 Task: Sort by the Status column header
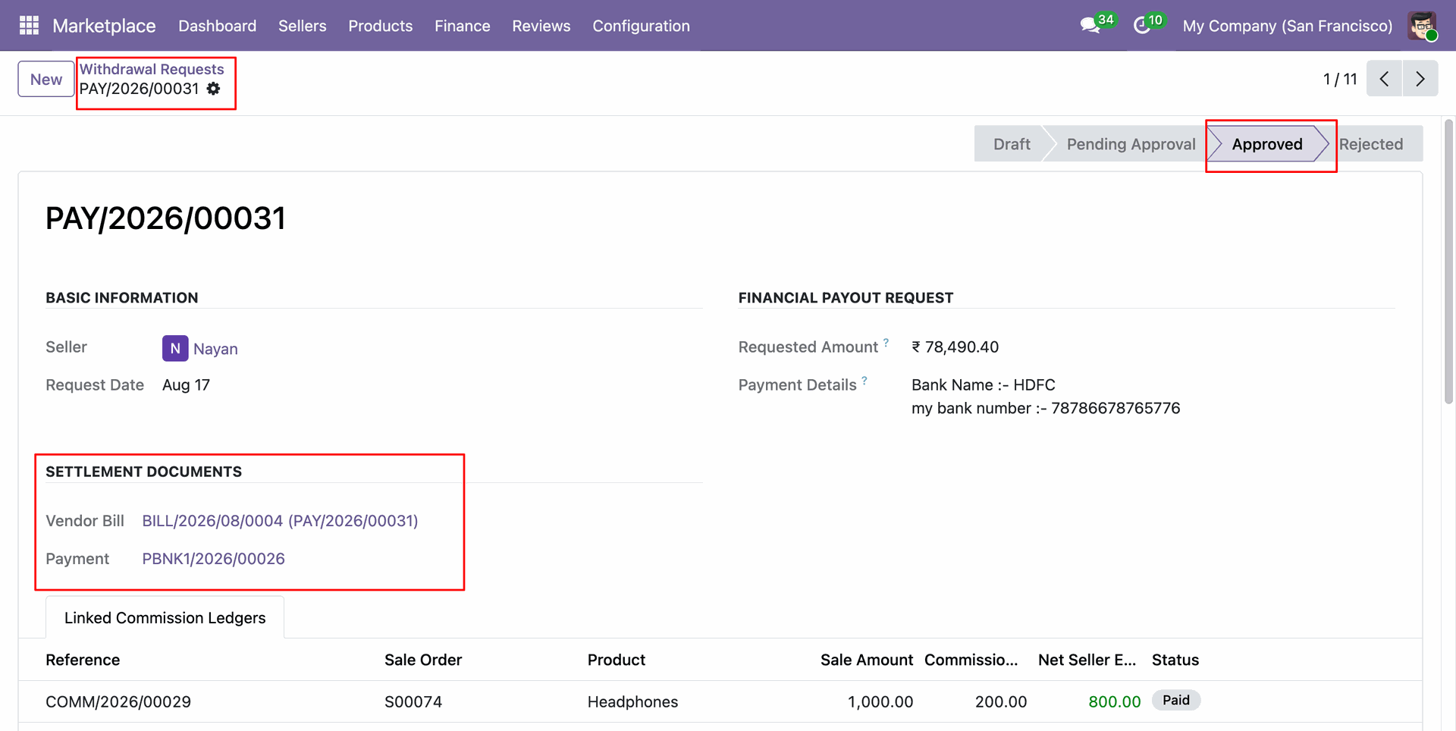coord(1175,660)
